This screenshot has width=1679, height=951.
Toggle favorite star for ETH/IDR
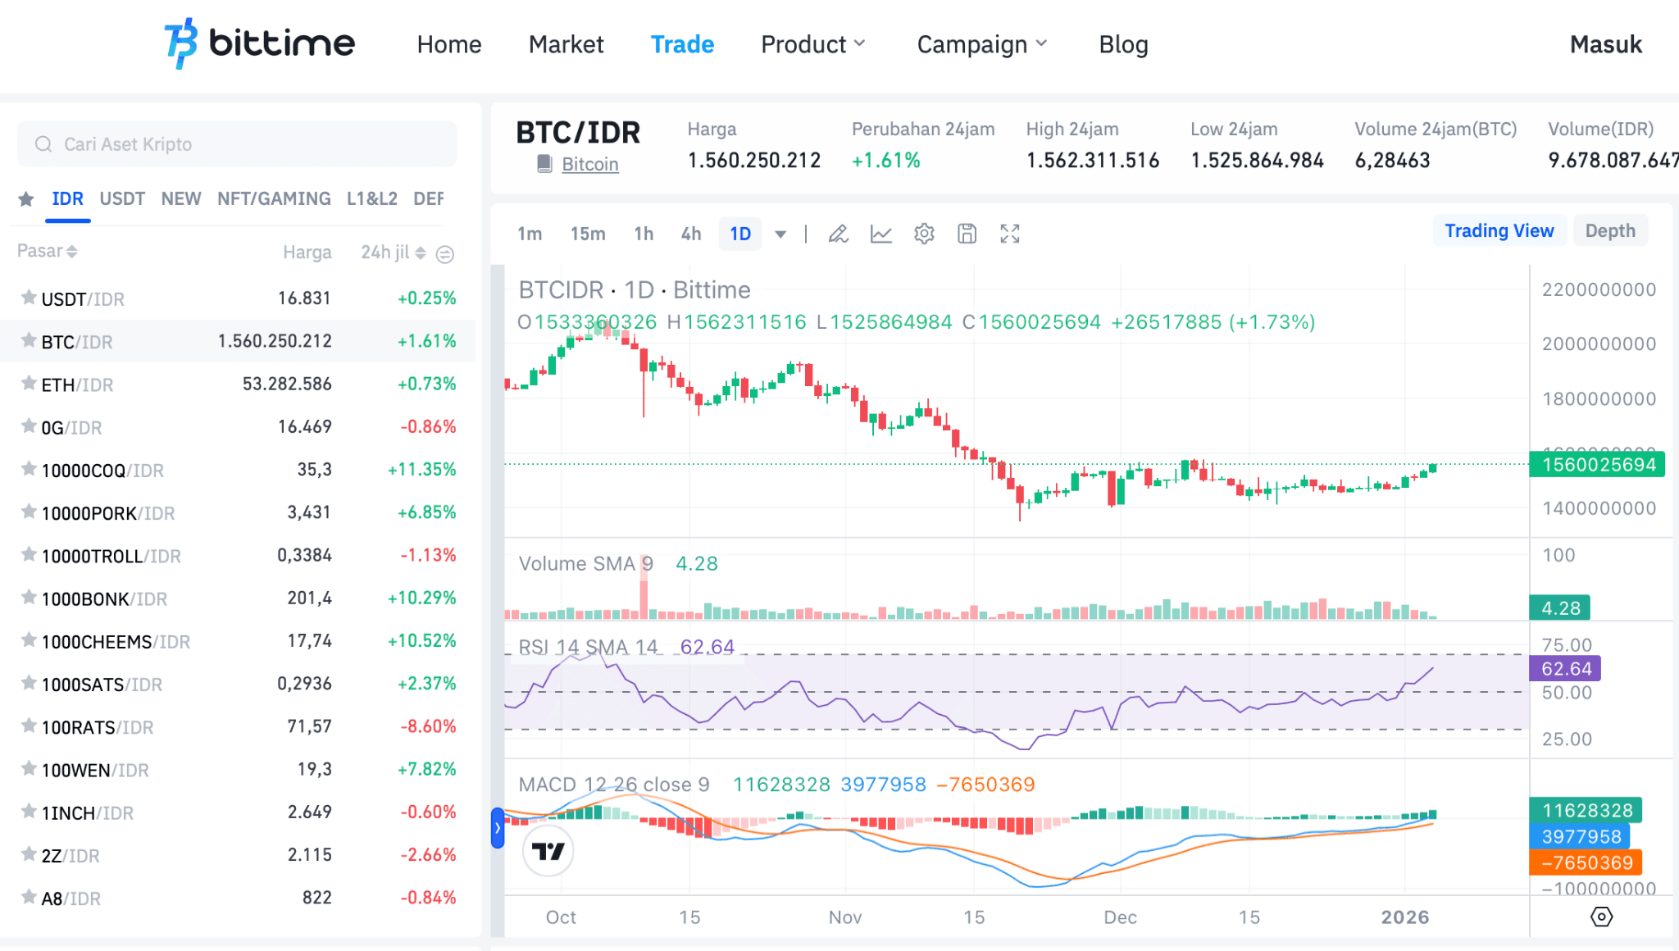point(29,384)
